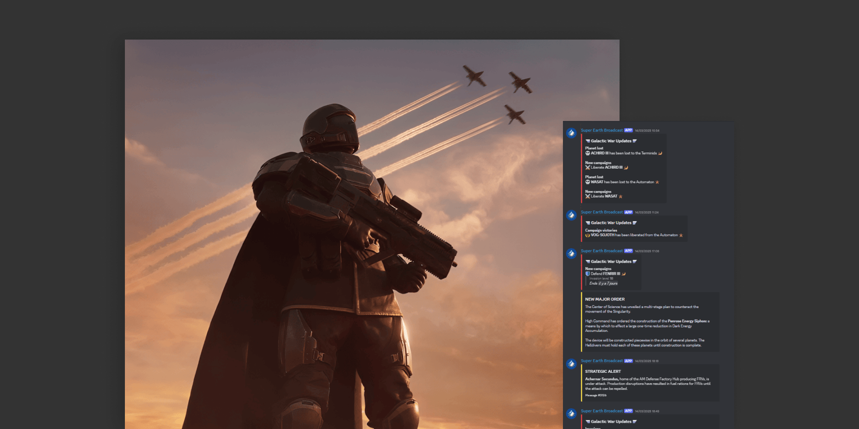This screenshot has height=429, width=859.
Task: Click the bold 'Penrose Energy Siphon' text
Action: (687, 321)
